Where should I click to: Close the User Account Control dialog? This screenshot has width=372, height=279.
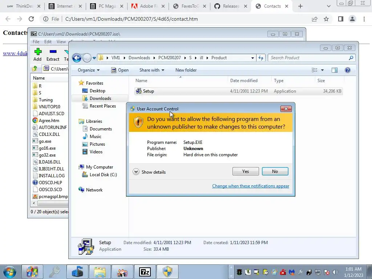pyautogui.click(x=286, y=109)
